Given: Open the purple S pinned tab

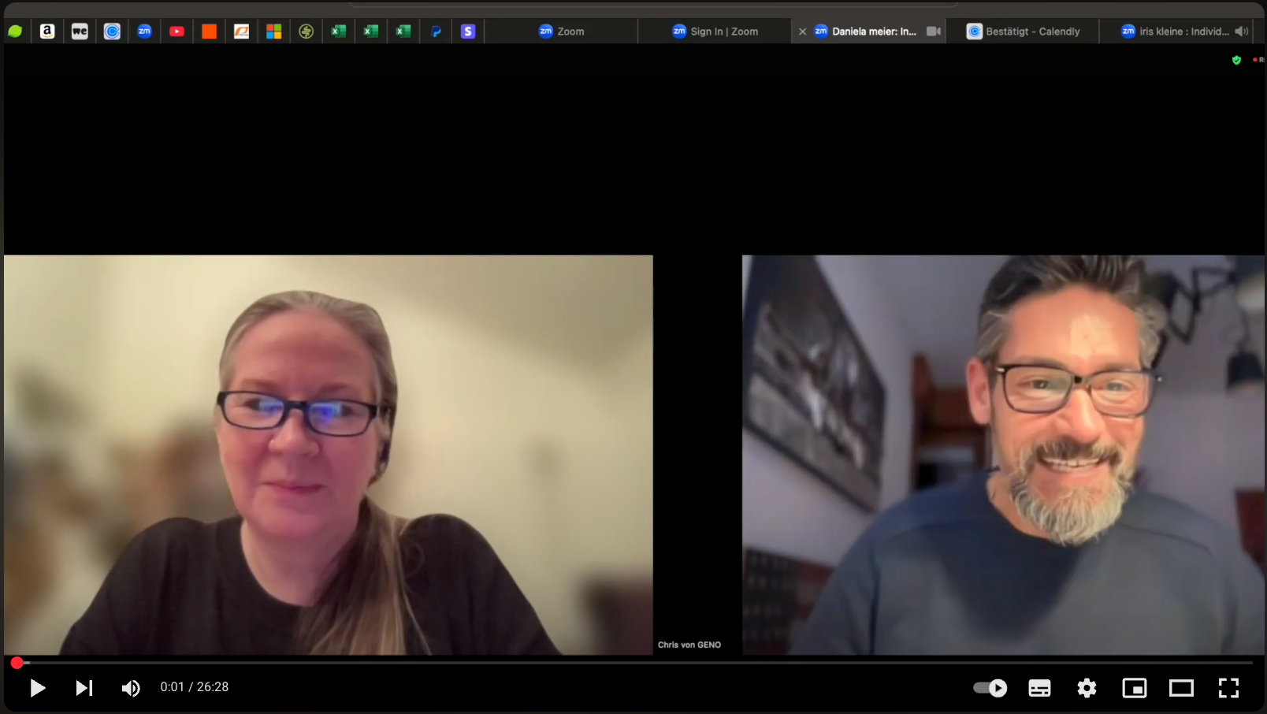Looking at the screenshot, I should [468, 32].
